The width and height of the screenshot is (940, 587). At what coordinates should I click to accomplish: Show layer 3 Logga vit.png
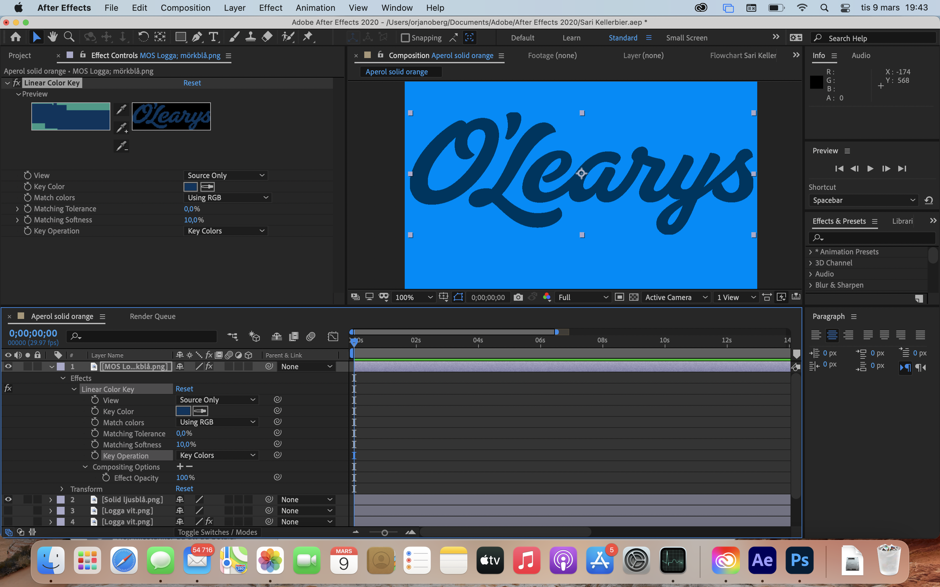point(8,511)
